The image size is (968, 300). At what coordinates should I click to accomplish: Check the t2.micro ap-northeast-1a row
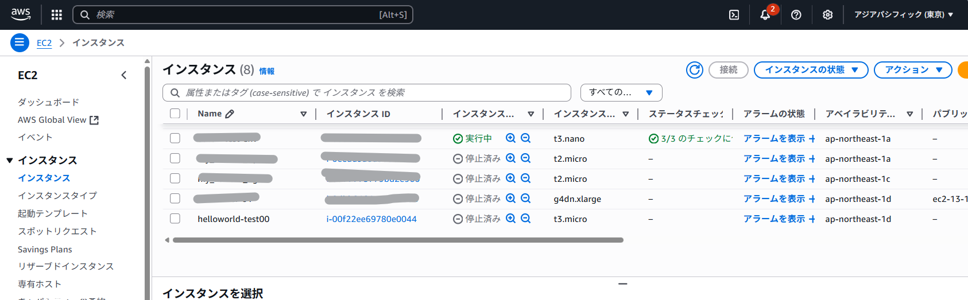175,158
